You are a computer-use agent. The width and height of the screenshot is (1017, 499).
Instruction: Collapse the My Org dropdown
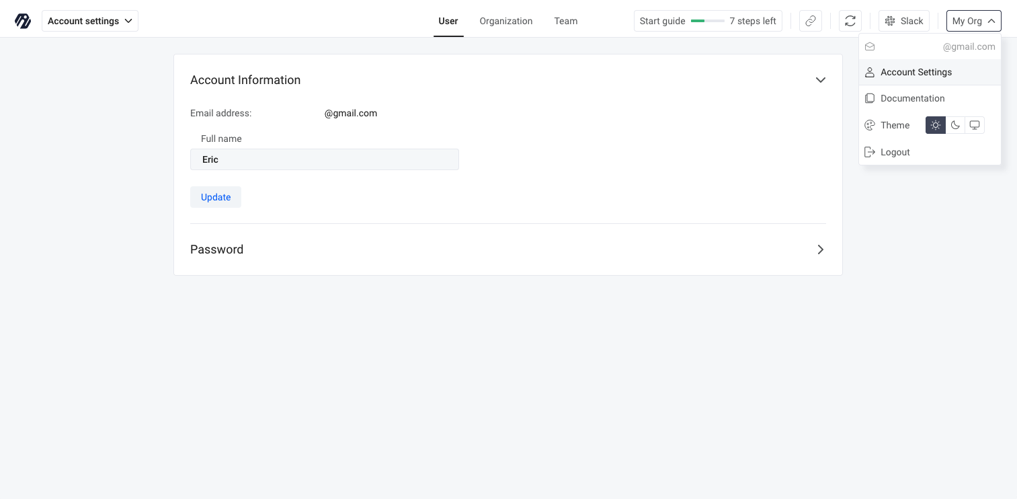(974, 21)
